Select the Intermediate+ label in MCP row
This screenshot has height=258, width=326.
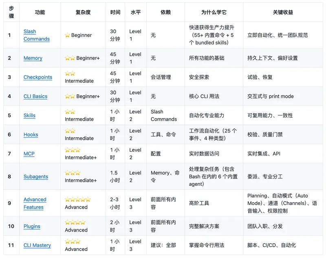click(81, 157)
